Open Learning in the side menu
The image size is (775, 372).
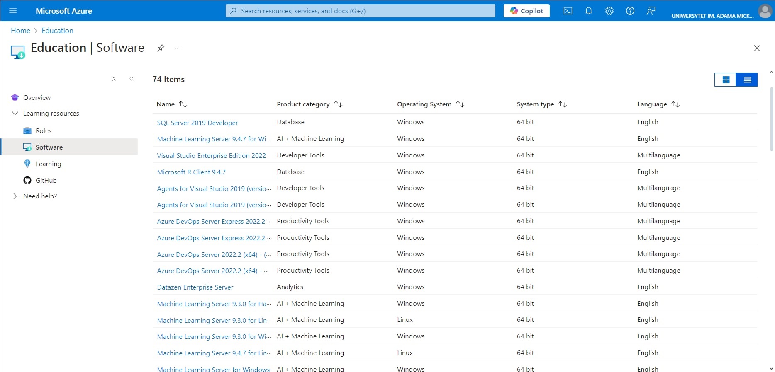[x=48, y=164]
